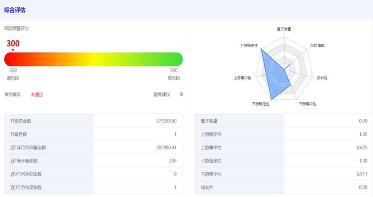Click the 成长性 radar axis label

[x=322, y=78]
